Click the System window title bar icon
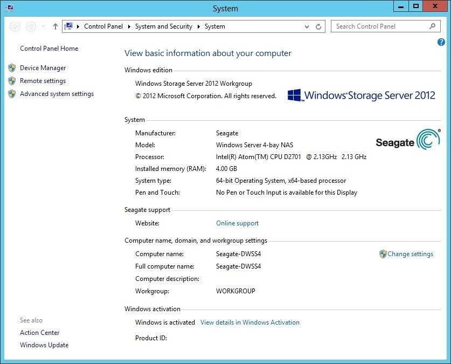 pyautogui.click(x=10, y=8)
